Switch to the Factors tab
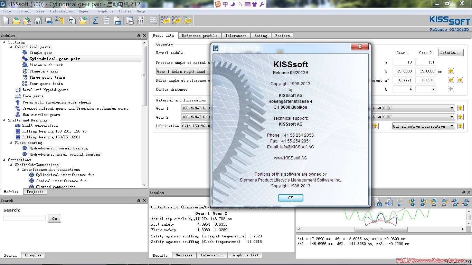472x265 pixels. pos(282,36)
